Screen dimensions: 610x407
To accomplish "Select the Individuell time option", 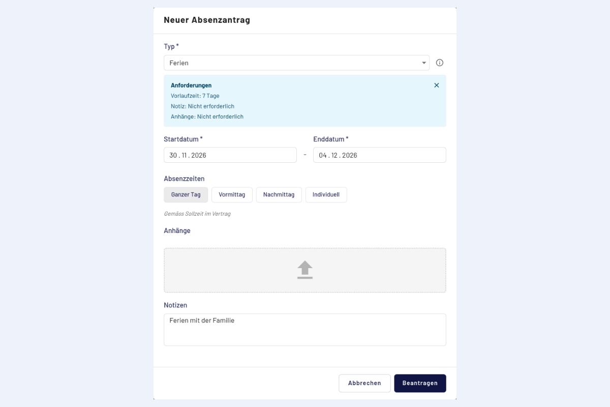I will pyautogui.click(x=326, y=195).
